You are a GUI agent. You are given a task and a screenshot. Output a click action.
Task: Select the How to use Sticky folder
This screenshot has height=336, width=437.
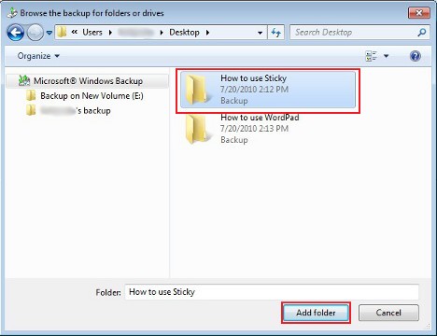click(x=268, y=90)
